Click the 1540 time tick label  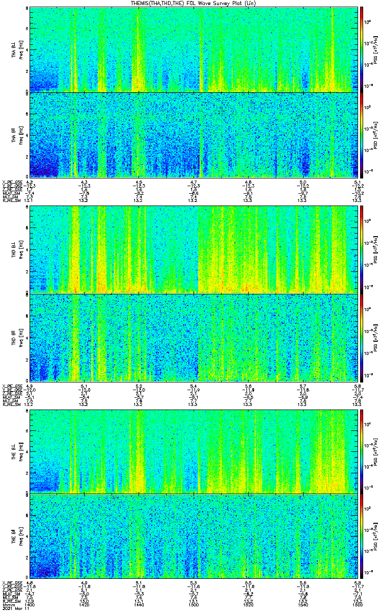pos(302,605)
